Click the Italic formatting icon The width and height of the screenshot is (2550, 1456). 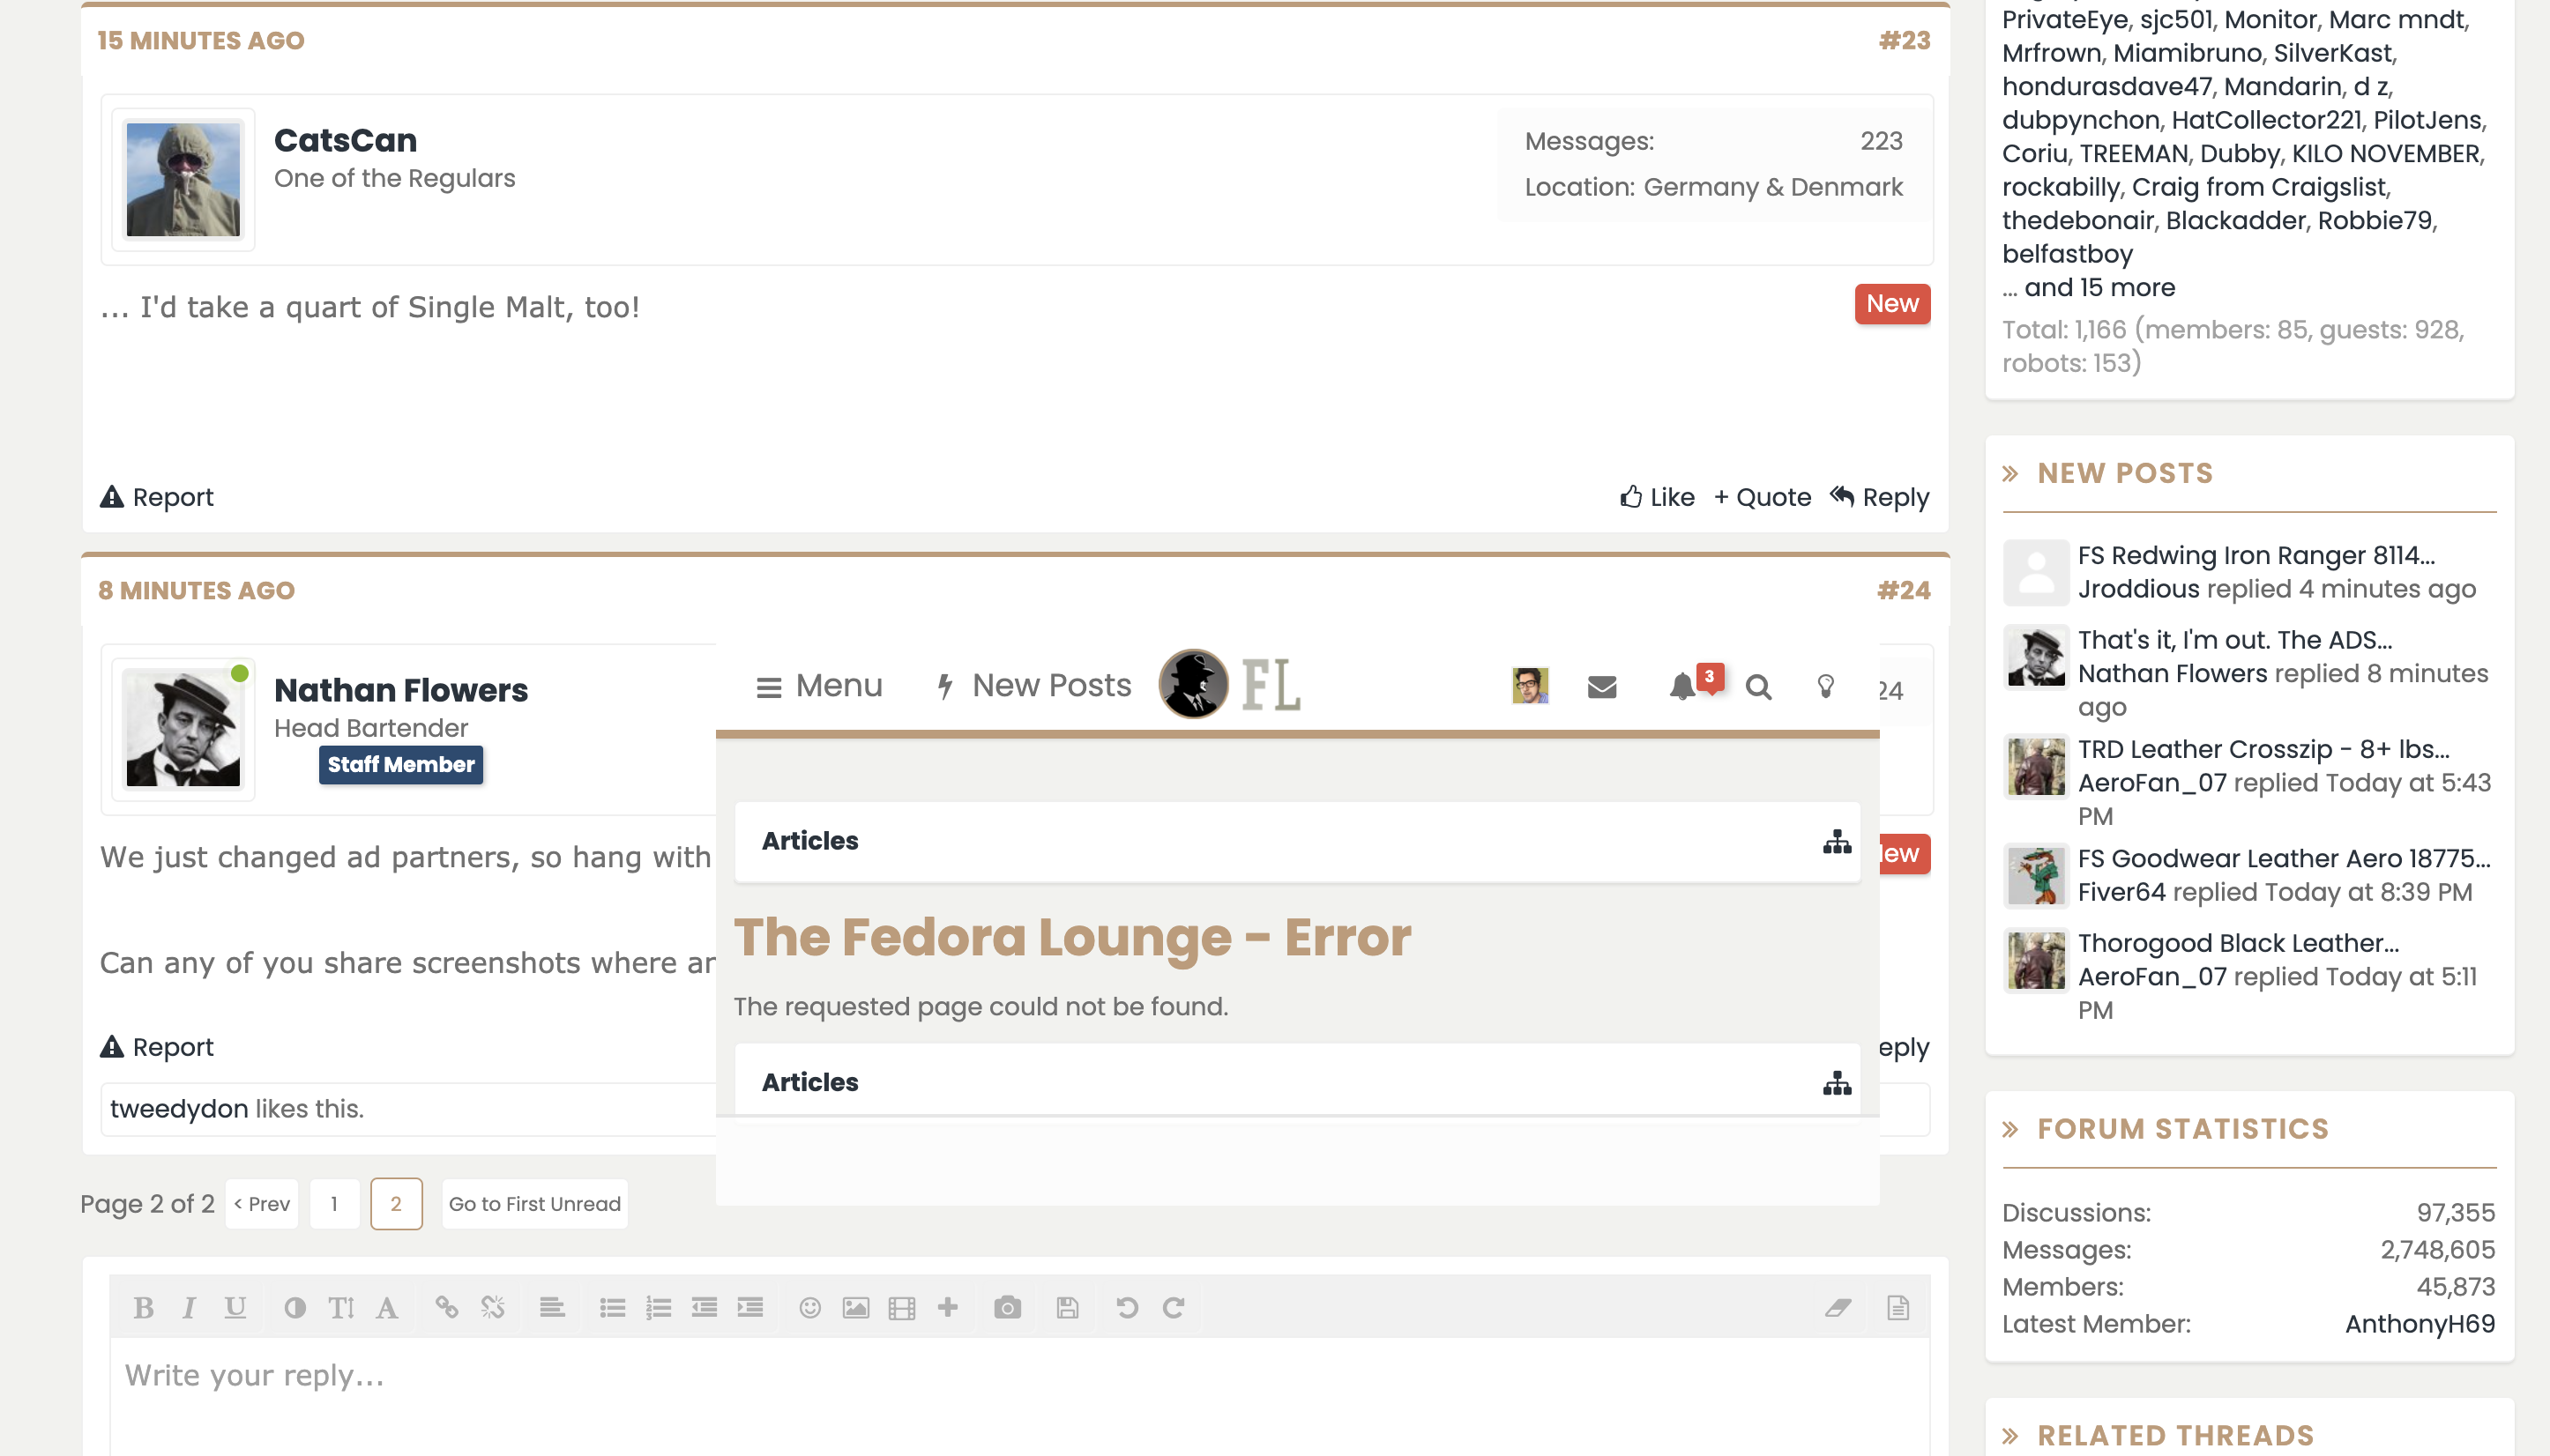(x=190, y=1307)
